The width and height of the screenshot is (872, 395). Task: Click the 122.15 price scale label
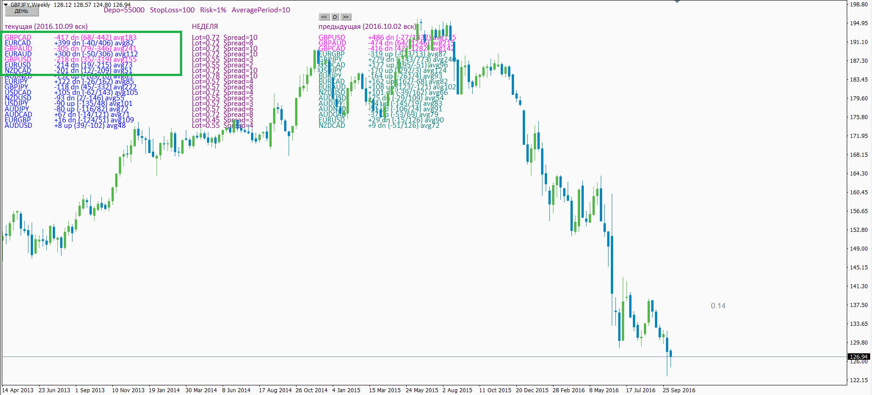(x=859, y=380)
